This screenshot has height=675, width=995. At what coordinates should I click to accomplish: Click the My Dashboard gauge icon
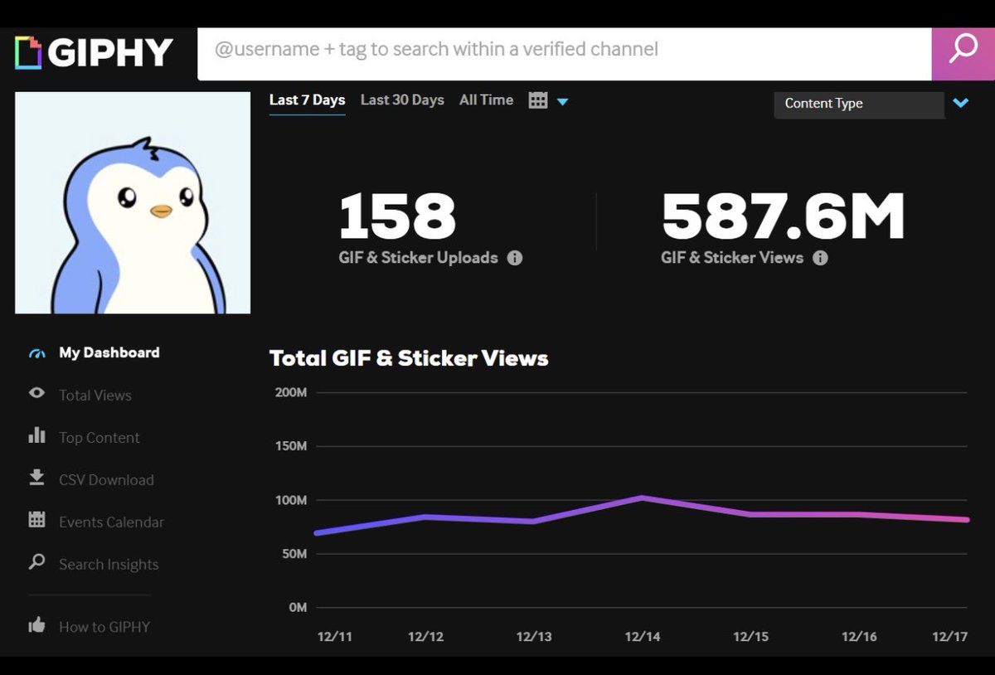(36, 353)
